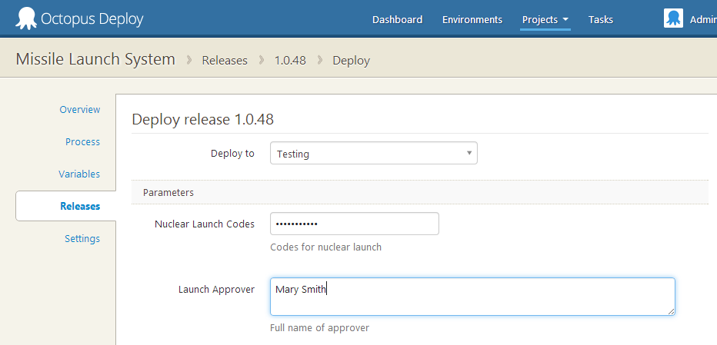The image size is (717, 345).
Task: Navigate to Releases breadcrumb link
Action: click(225, 61)
